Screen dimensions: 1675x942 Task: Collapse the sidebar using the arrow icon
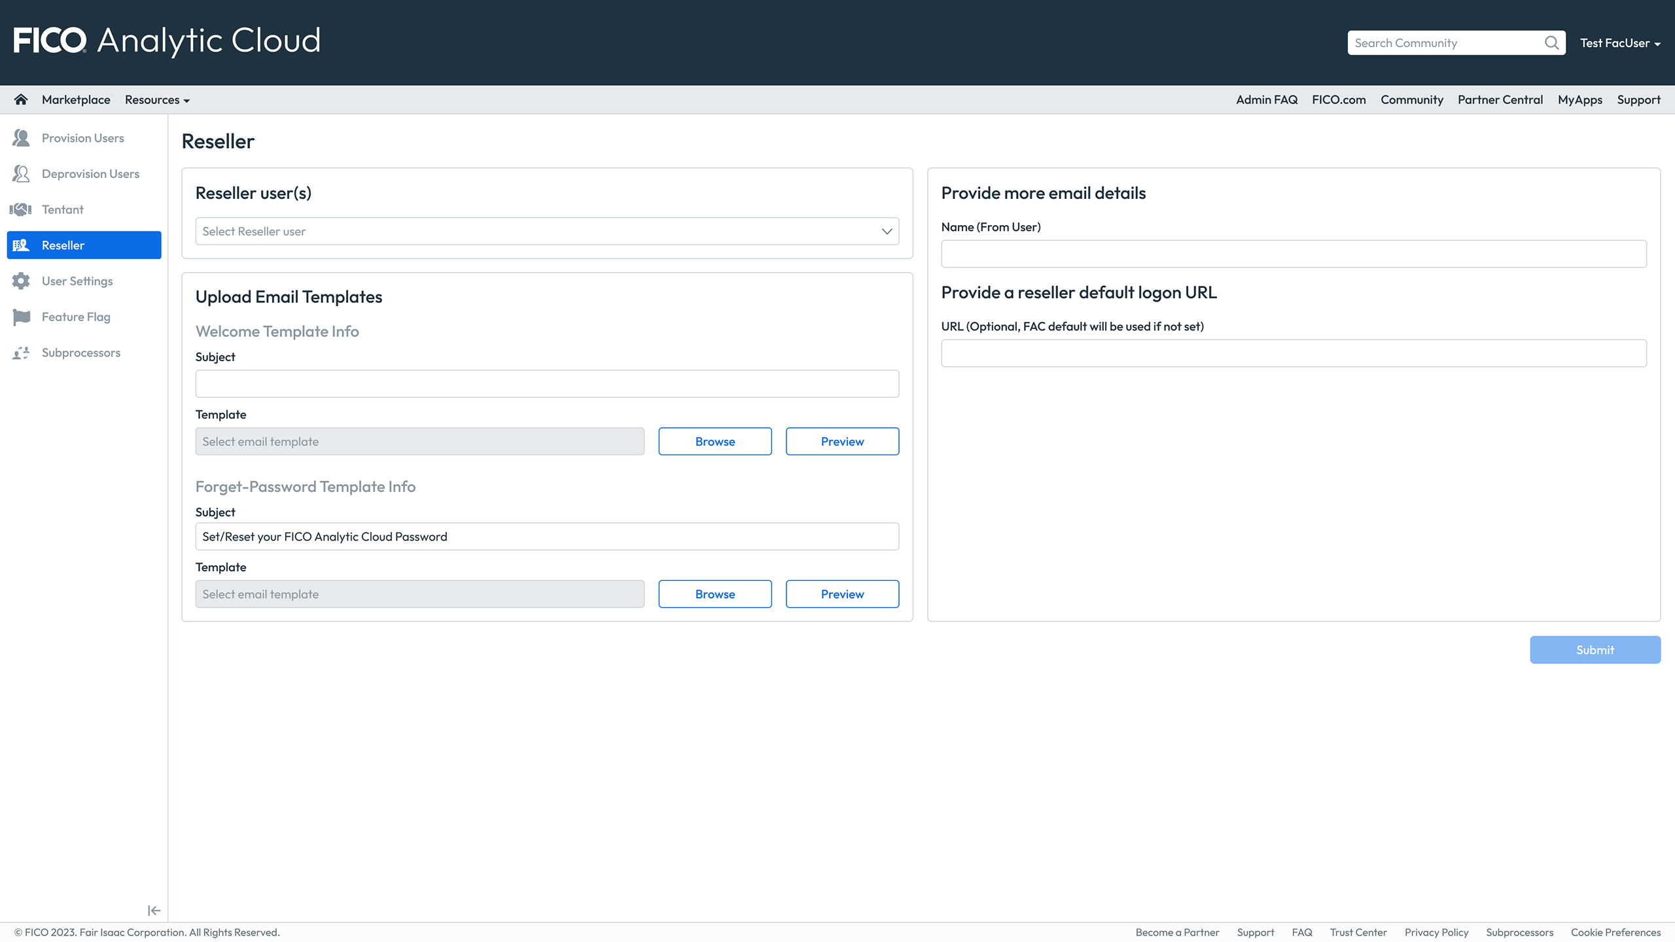154,911
